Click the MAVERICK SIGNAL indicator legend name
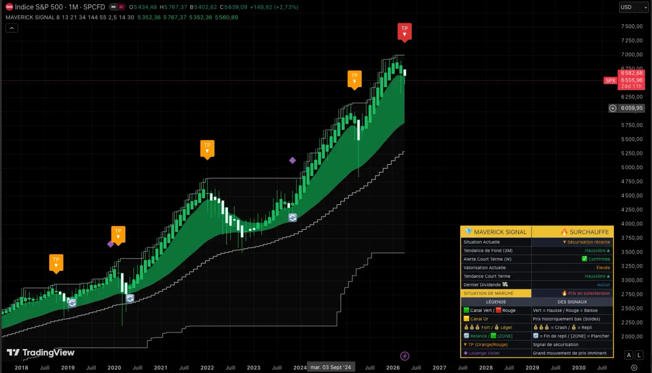Viewport: 652px width, 373px height. point(30,17)
